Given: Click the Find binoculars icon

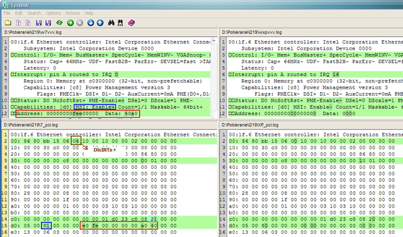Looking at the screenshot, I should coord(111,23).
